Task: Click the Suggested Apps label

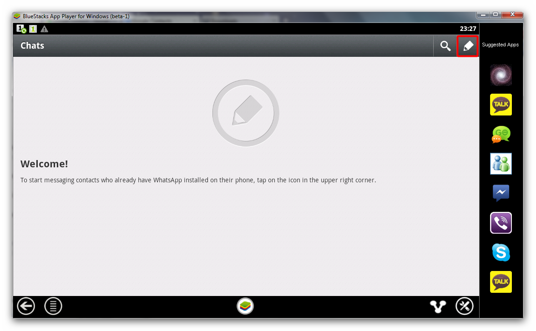Action: 501,45
